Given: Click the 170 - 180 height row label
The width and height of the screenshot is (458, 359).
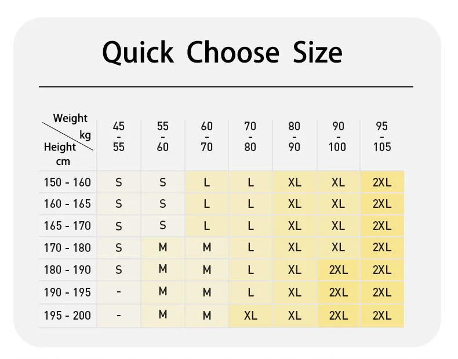Looking at the screenshot, I should [x=67, y=248].
